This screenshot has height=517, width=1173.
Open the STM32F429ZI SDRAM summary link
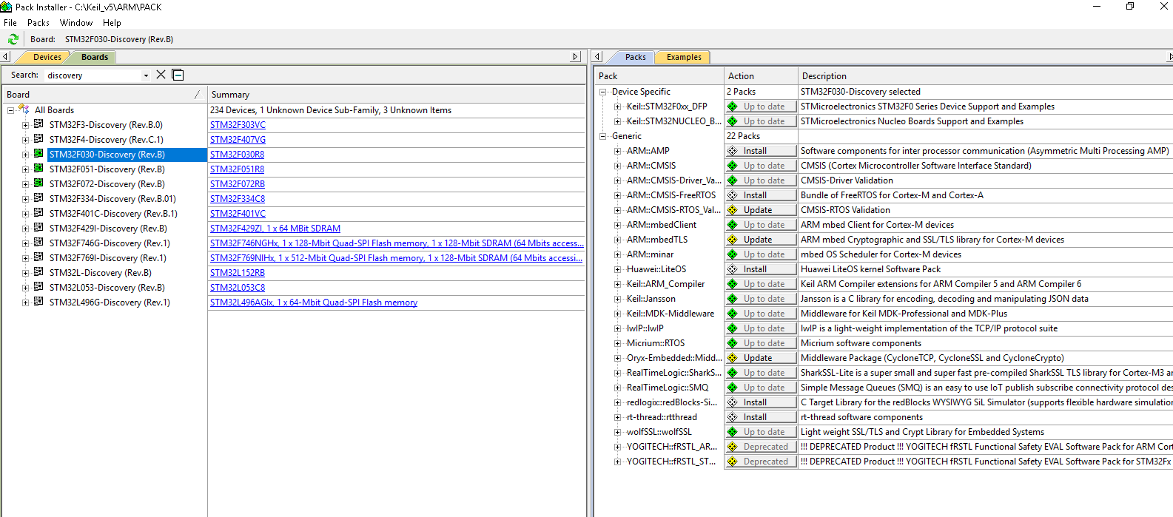(x=275, y=229)
